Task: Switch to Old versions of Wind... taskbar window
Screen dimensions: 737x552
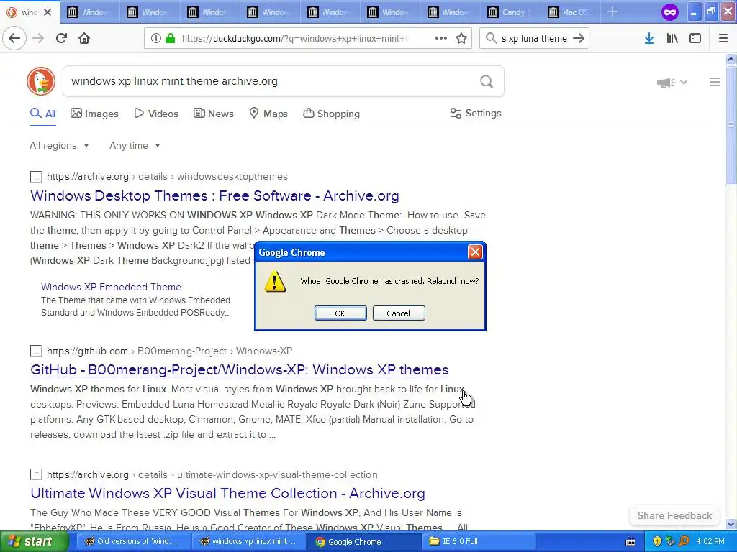Action: tap(132, 542)
